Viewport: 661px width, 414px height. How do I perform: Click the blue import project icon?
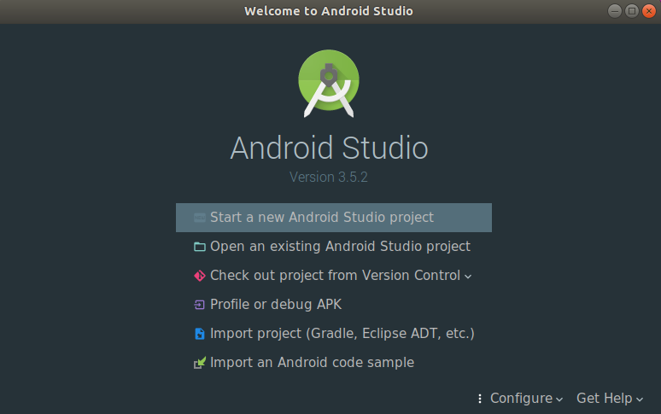pyautogui.click(x=199, y=334)
